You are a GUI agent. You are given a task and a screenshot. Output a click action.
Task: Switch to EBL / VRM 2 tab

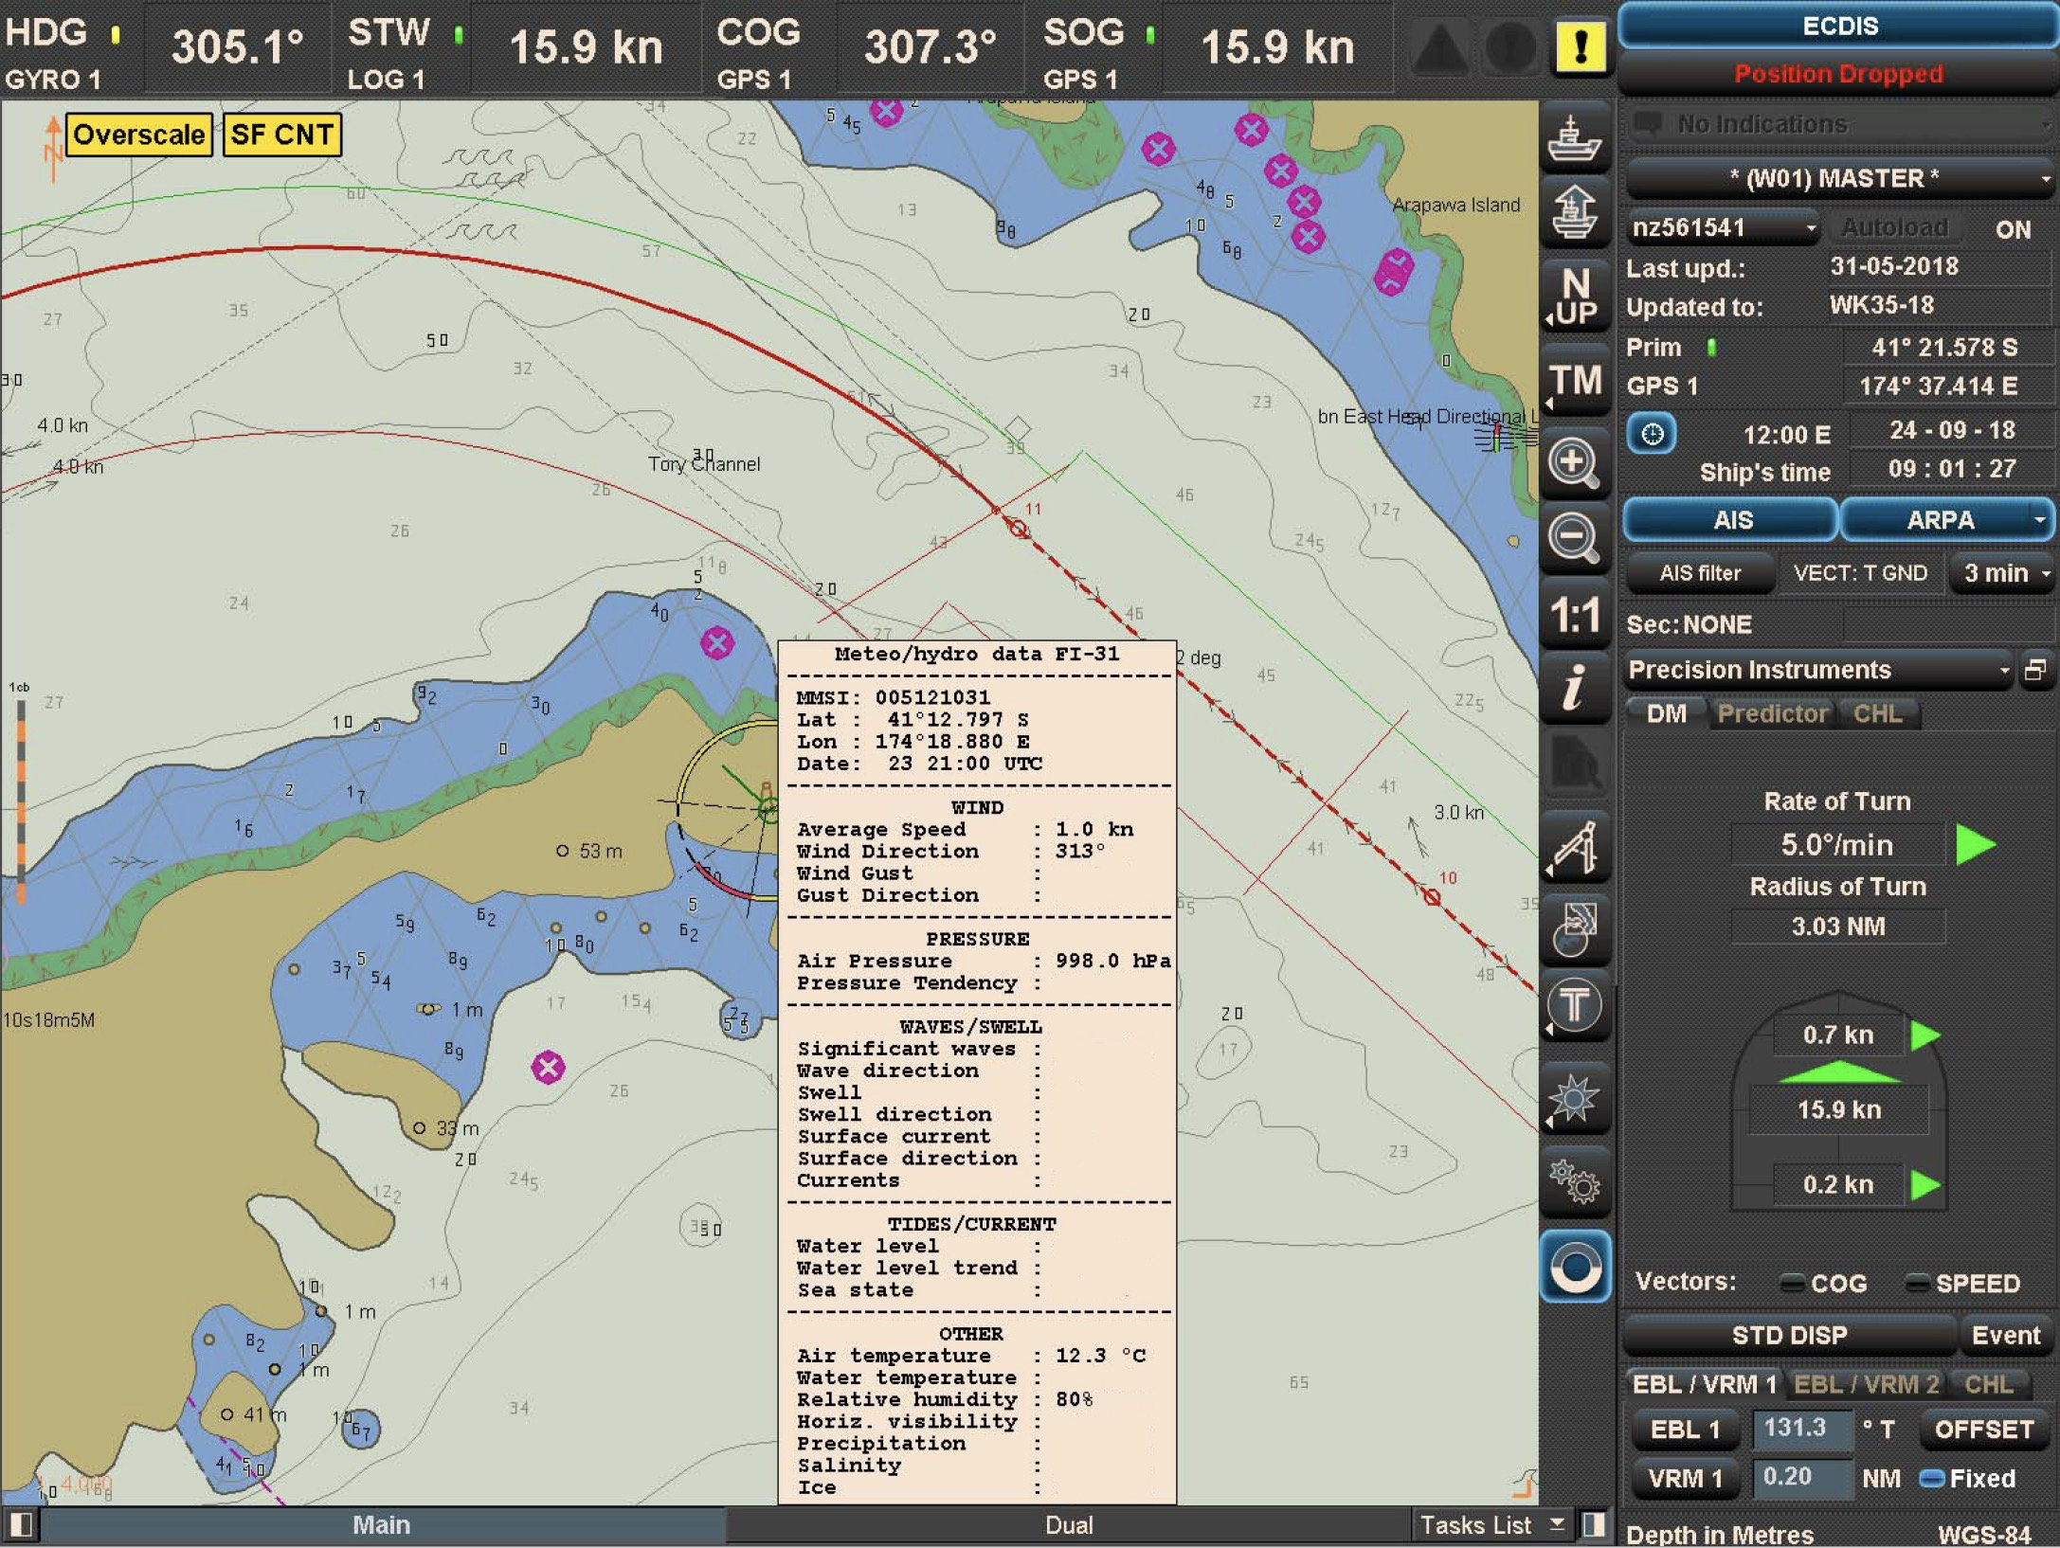pos(1866,1384)
